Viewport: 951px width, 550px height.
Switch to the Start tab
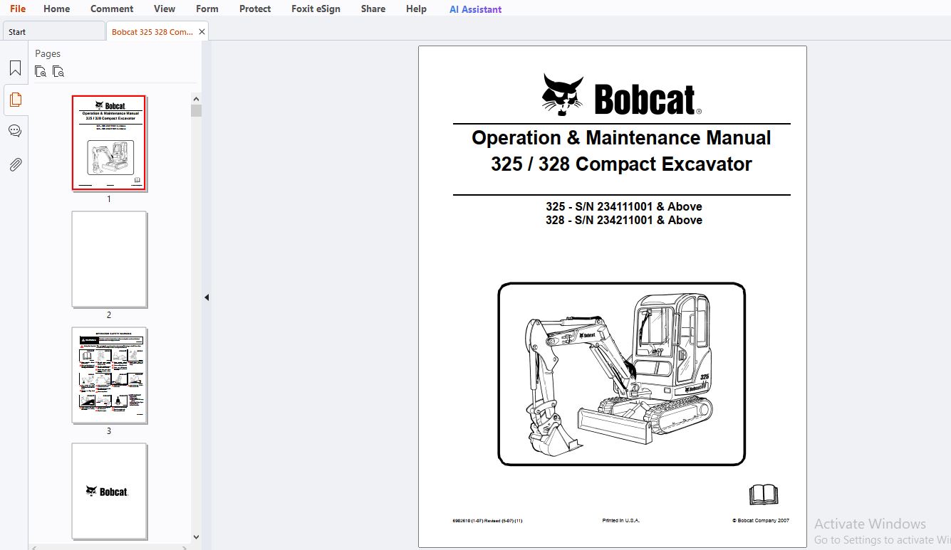(53, 31)
